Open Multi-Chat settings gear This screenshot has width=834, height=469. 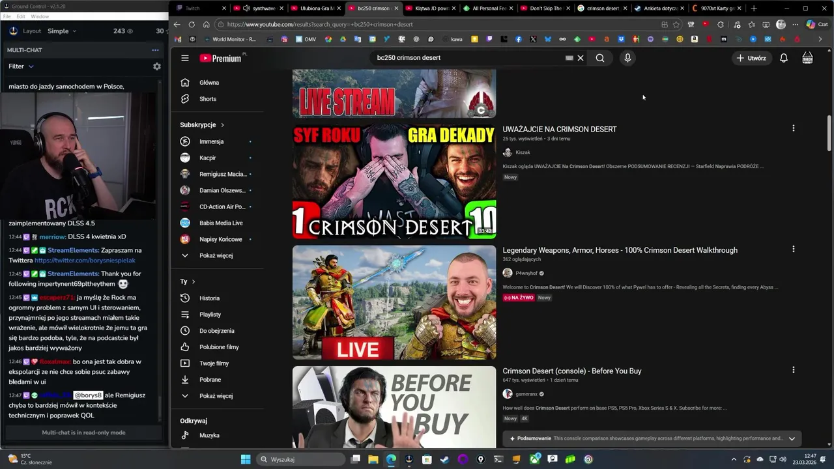pos(156,66)
